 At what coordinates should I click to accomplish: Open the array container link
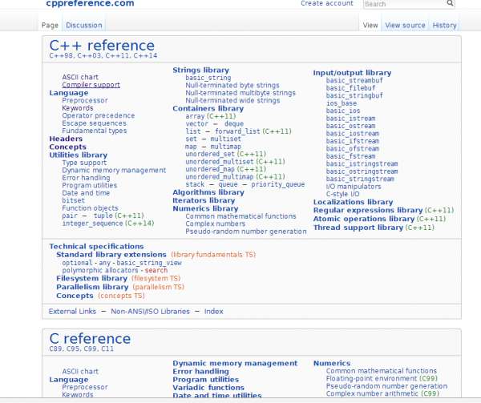point(195,116)
